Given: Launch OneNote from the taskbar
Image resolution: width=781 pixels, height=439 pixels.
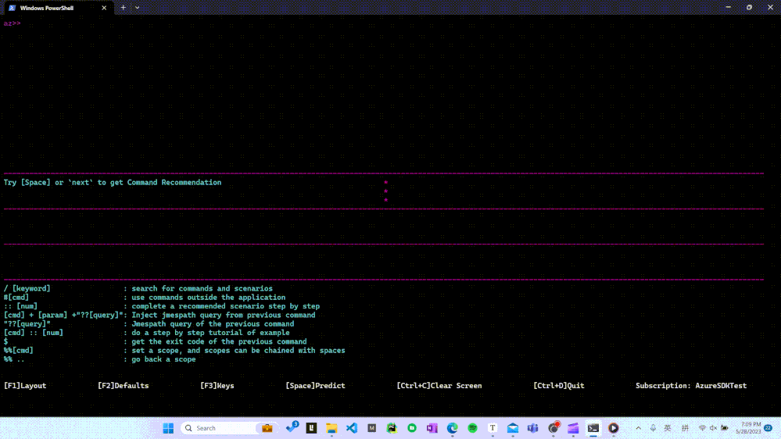Looking at the screenshot, I should click(432, 428).
